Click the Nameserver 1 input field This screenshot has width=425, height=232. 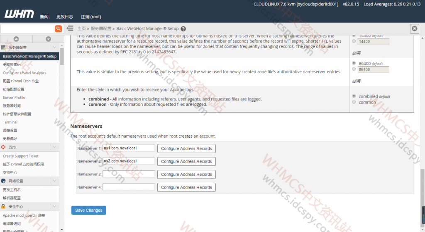(x=129, y=148)
